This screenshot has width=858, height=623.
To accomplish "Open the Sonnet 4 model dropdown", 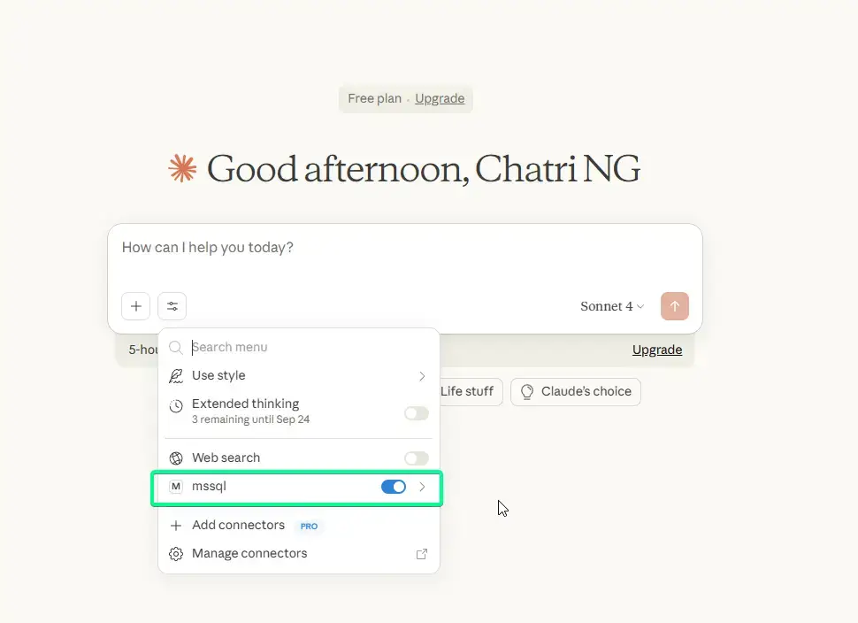I will [x=612, y=306].
